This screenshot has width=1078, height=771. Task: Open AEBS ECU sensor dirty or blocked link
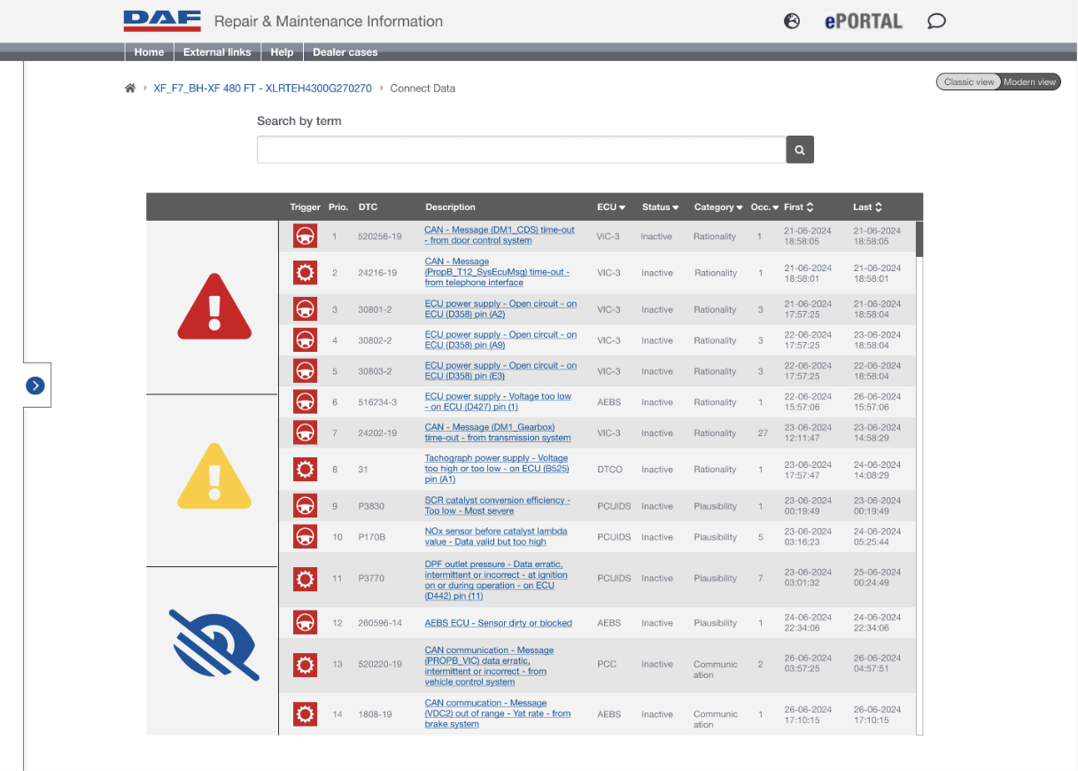coord(498,623)
